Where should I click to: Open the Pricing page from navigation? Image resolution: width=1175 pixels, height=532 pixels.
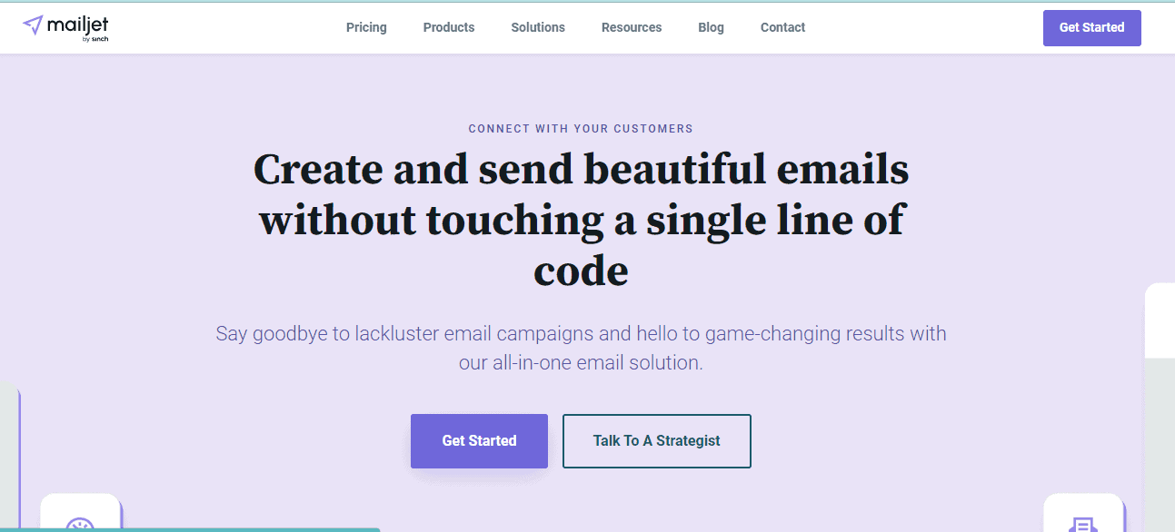click(366, 27)
